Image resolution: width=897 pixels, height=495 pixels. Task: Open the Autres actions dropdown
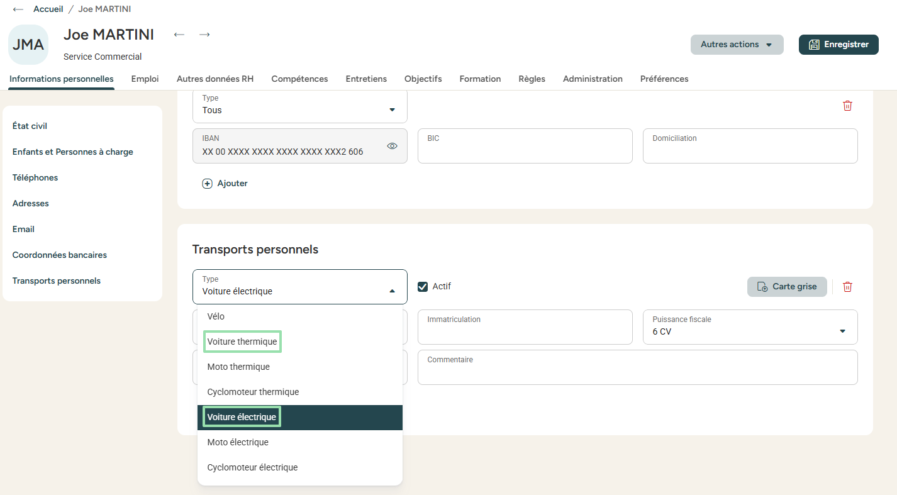coord(737,45)
